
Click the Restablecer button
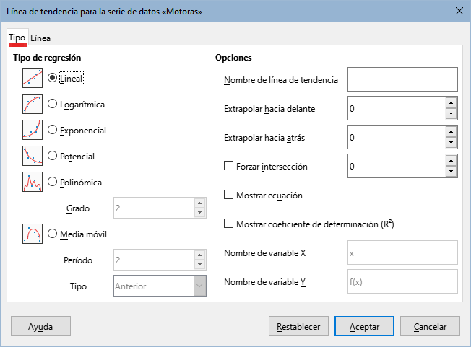tap(298, 327)
